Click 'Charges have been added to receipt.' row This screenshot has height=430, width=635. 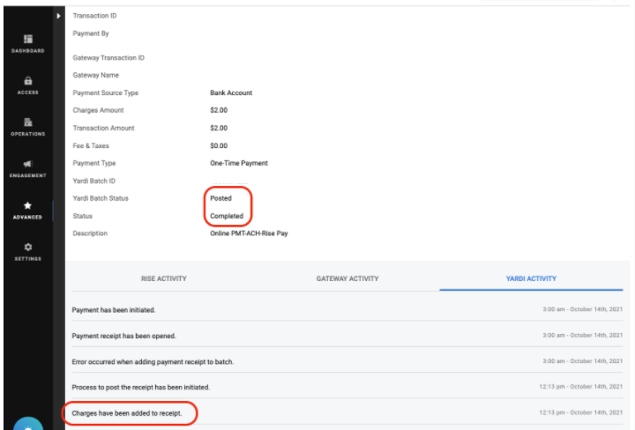pos(347,413)
